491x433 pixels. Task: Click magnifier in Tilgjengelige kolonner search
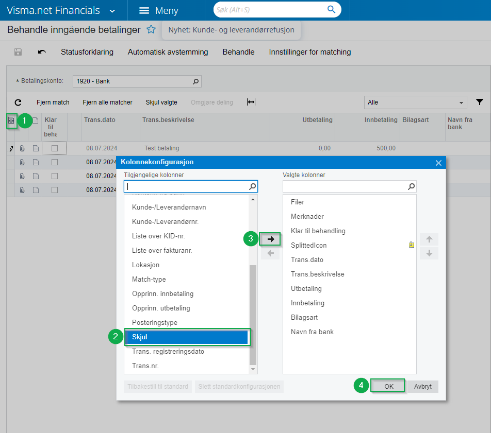252,187
